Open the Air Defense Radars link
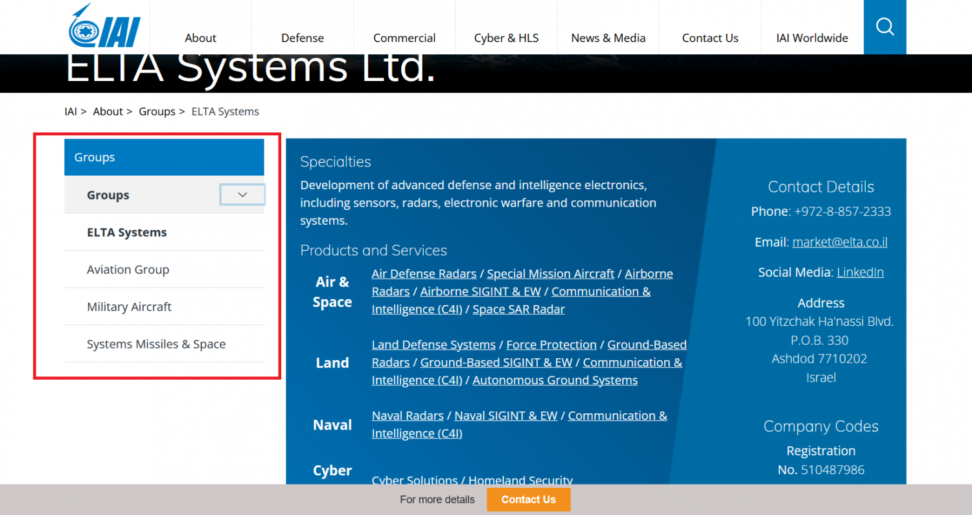This screenshot has height=515, width=972. (424, 273)
